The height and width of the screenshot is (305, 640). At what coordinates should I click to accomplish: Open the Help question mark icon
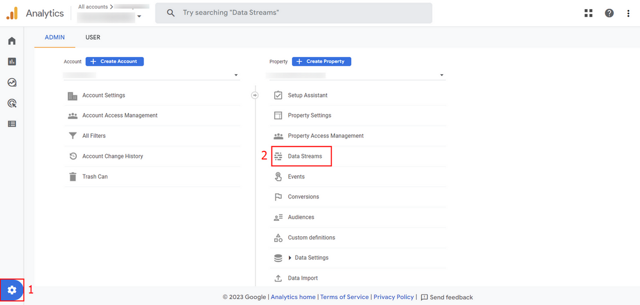[609, 13]
